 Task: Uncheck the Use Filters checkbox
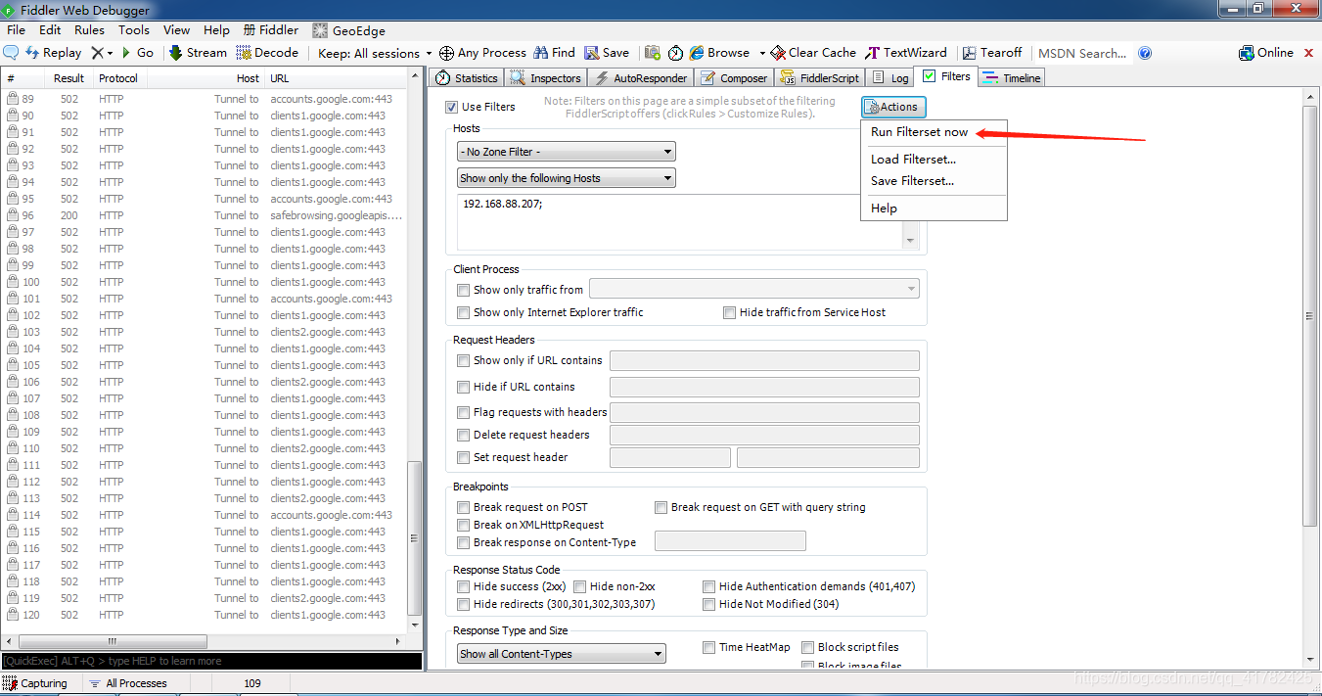click(x=451, y=107)
